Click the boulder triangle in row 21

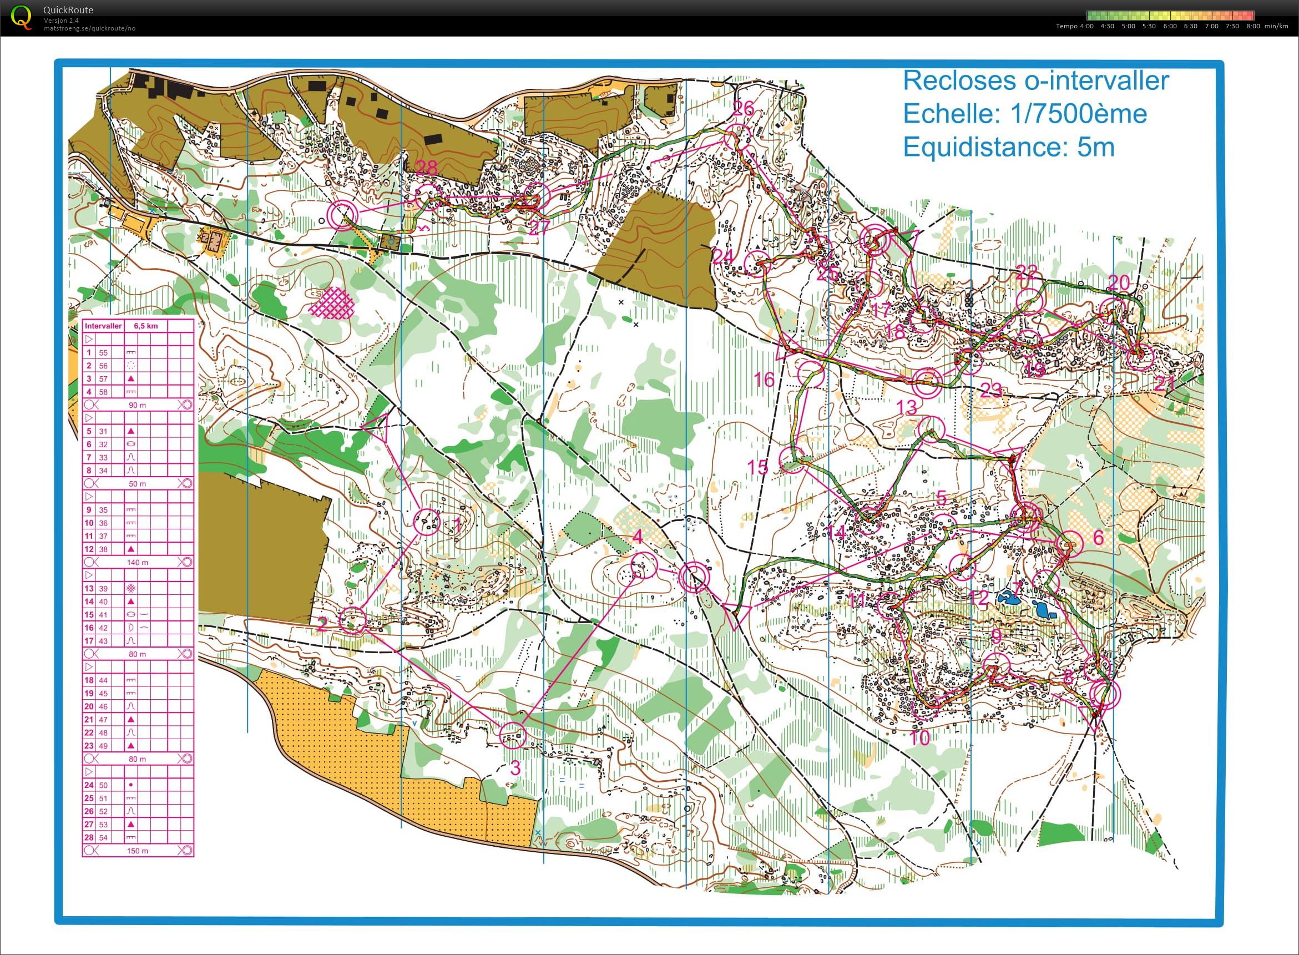tap(130, 720)
